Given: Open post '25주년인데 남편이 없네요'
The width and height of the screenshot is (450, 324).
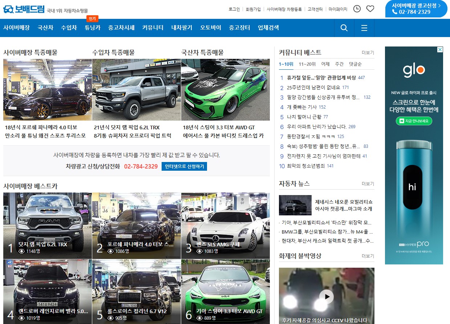Looking at the screenshot, I should point(313,88).
